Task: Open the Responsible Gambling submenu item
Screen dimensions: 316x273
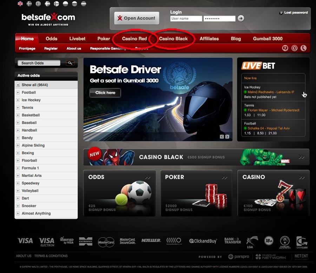Action: pos(108,48)
